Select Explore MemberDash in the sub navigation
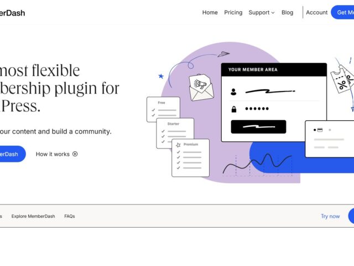The image size is (354, 266). click(x=33, y=216)
